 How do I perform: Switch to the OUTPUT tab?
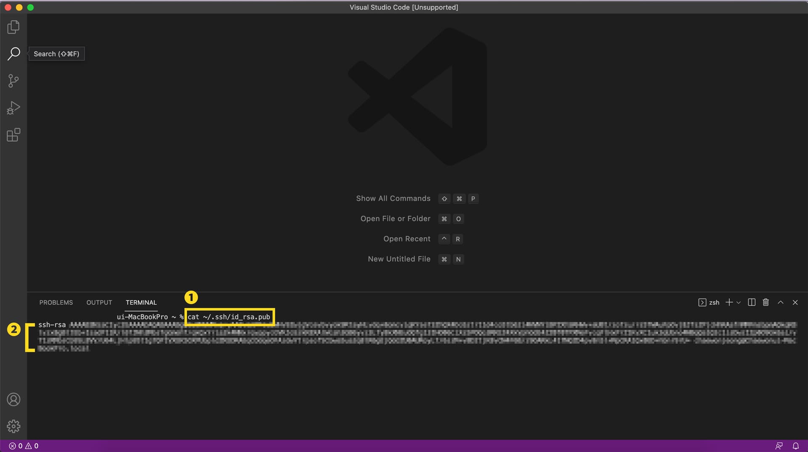99,302
